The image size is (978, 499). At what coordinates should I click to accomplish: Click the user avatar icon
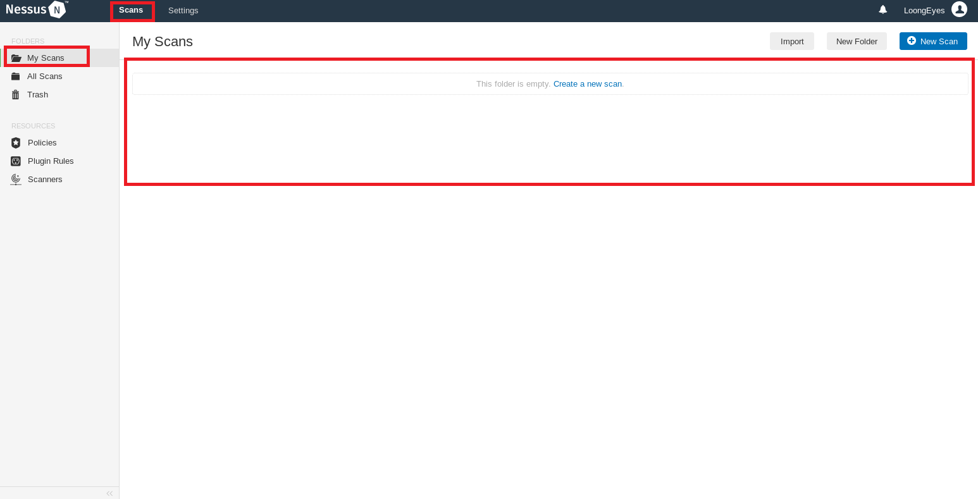pos(959,9)
